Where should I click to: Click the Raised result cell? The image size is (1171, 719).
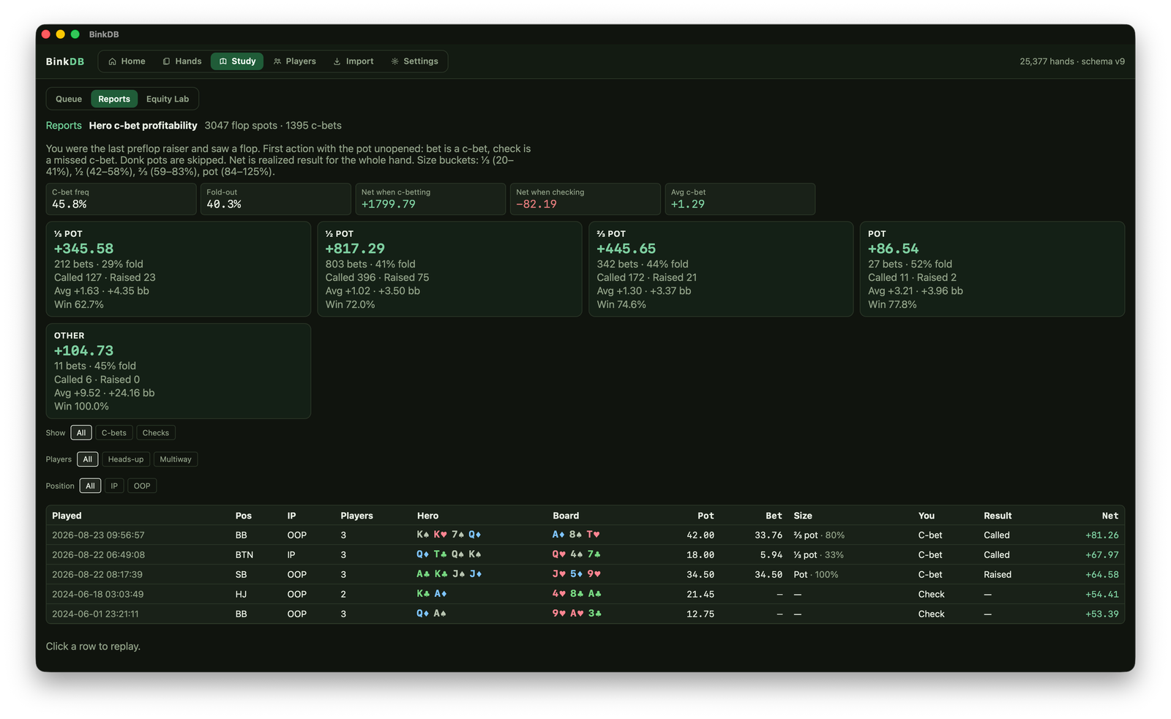tap(998, 575)
